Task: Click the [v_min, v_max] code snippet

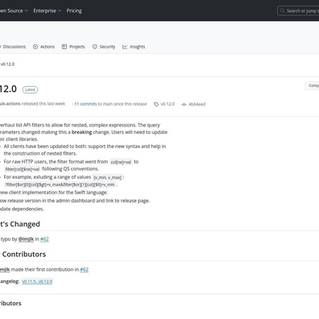Action: (x=107, y=177)
